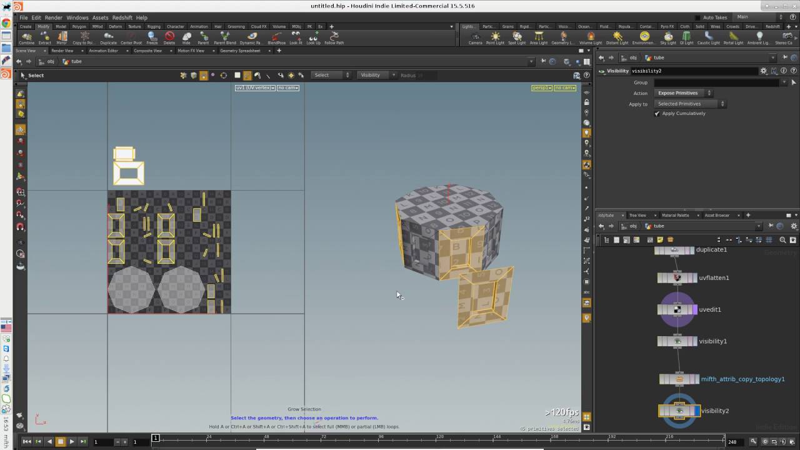The width and height of the screenshot is (800, 450).
Task: Open the parameter pane gear menu
Action: pyautogui.click(x=764, y=71)
